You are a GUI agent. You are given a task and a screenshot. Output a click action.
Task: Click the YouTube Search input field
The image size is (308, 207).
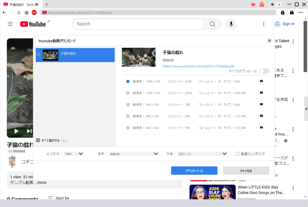point(138,24)
